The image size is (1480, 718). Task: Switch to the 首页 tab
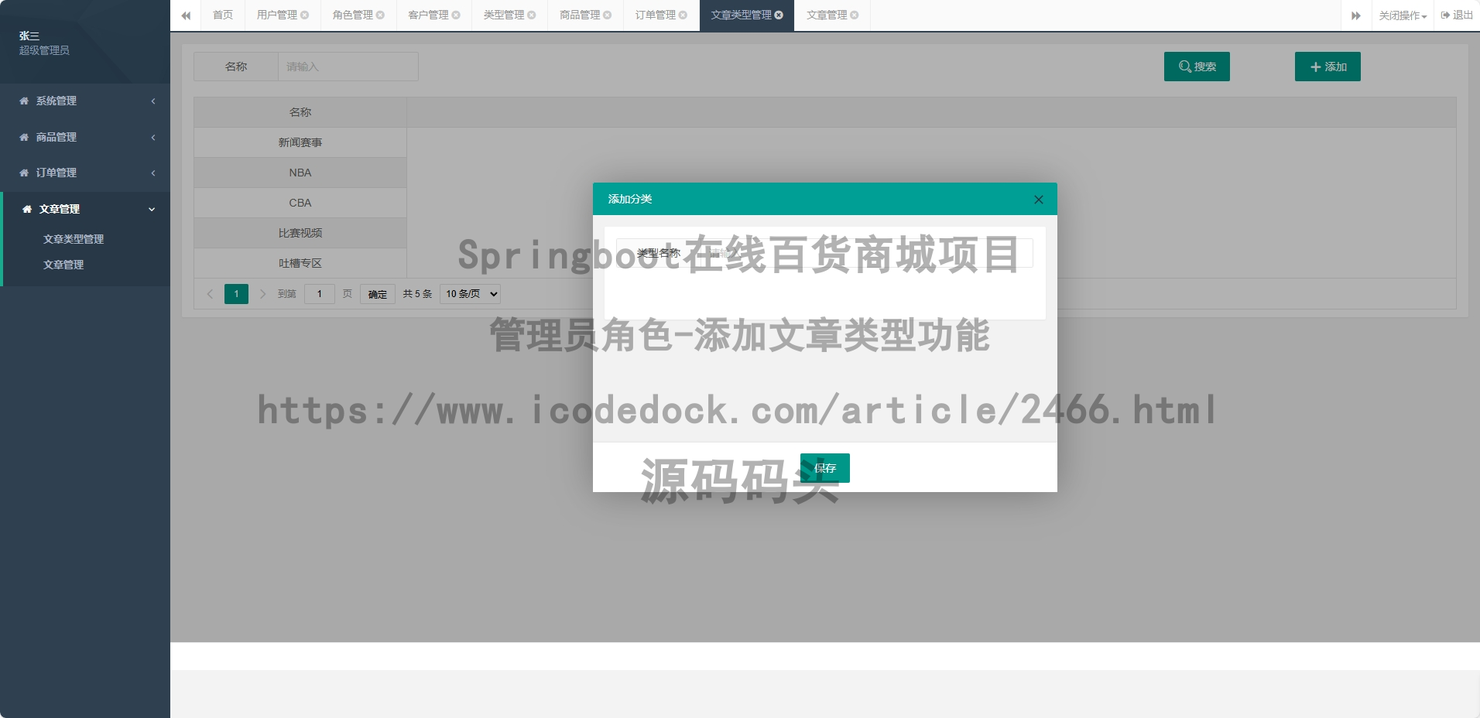(223, 15)
